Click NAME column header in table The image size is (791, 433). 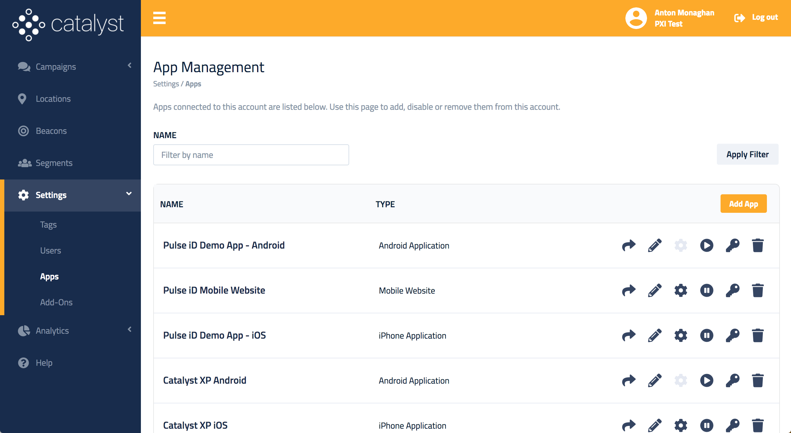(172, 204)
